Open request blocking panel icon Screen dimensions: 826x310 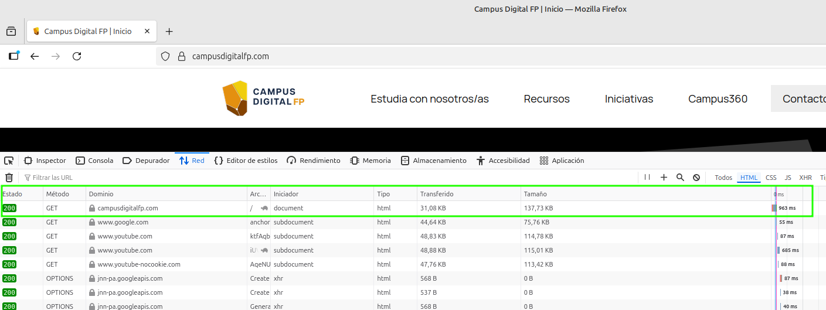coord(696,178)
